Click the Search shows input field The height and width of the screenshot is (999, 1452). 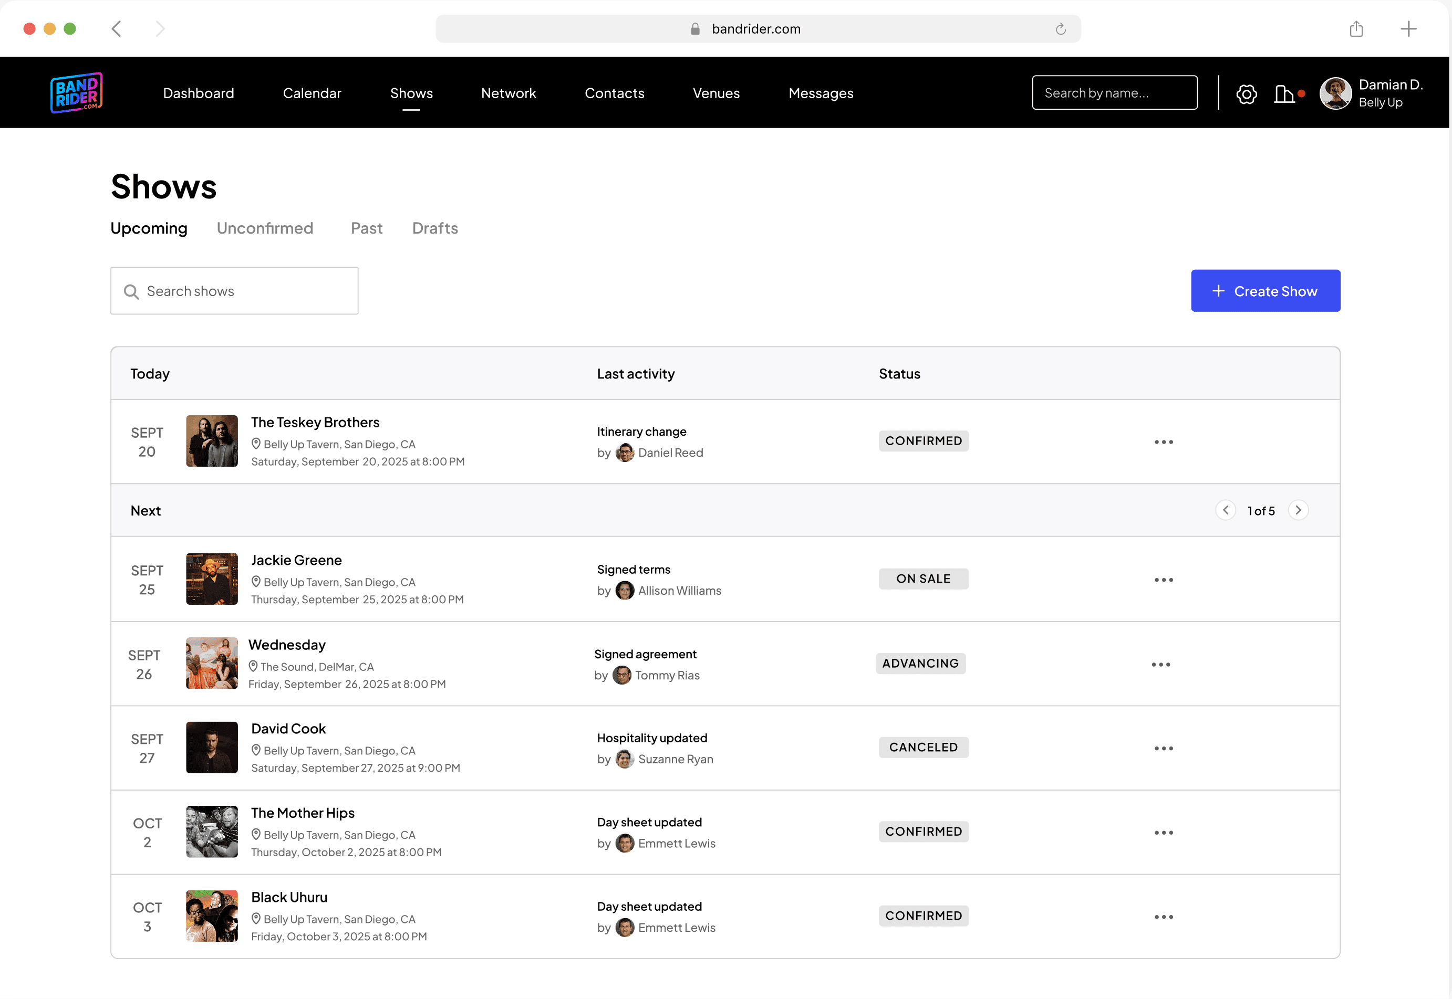pyautogui.click(x=234, y=291)
